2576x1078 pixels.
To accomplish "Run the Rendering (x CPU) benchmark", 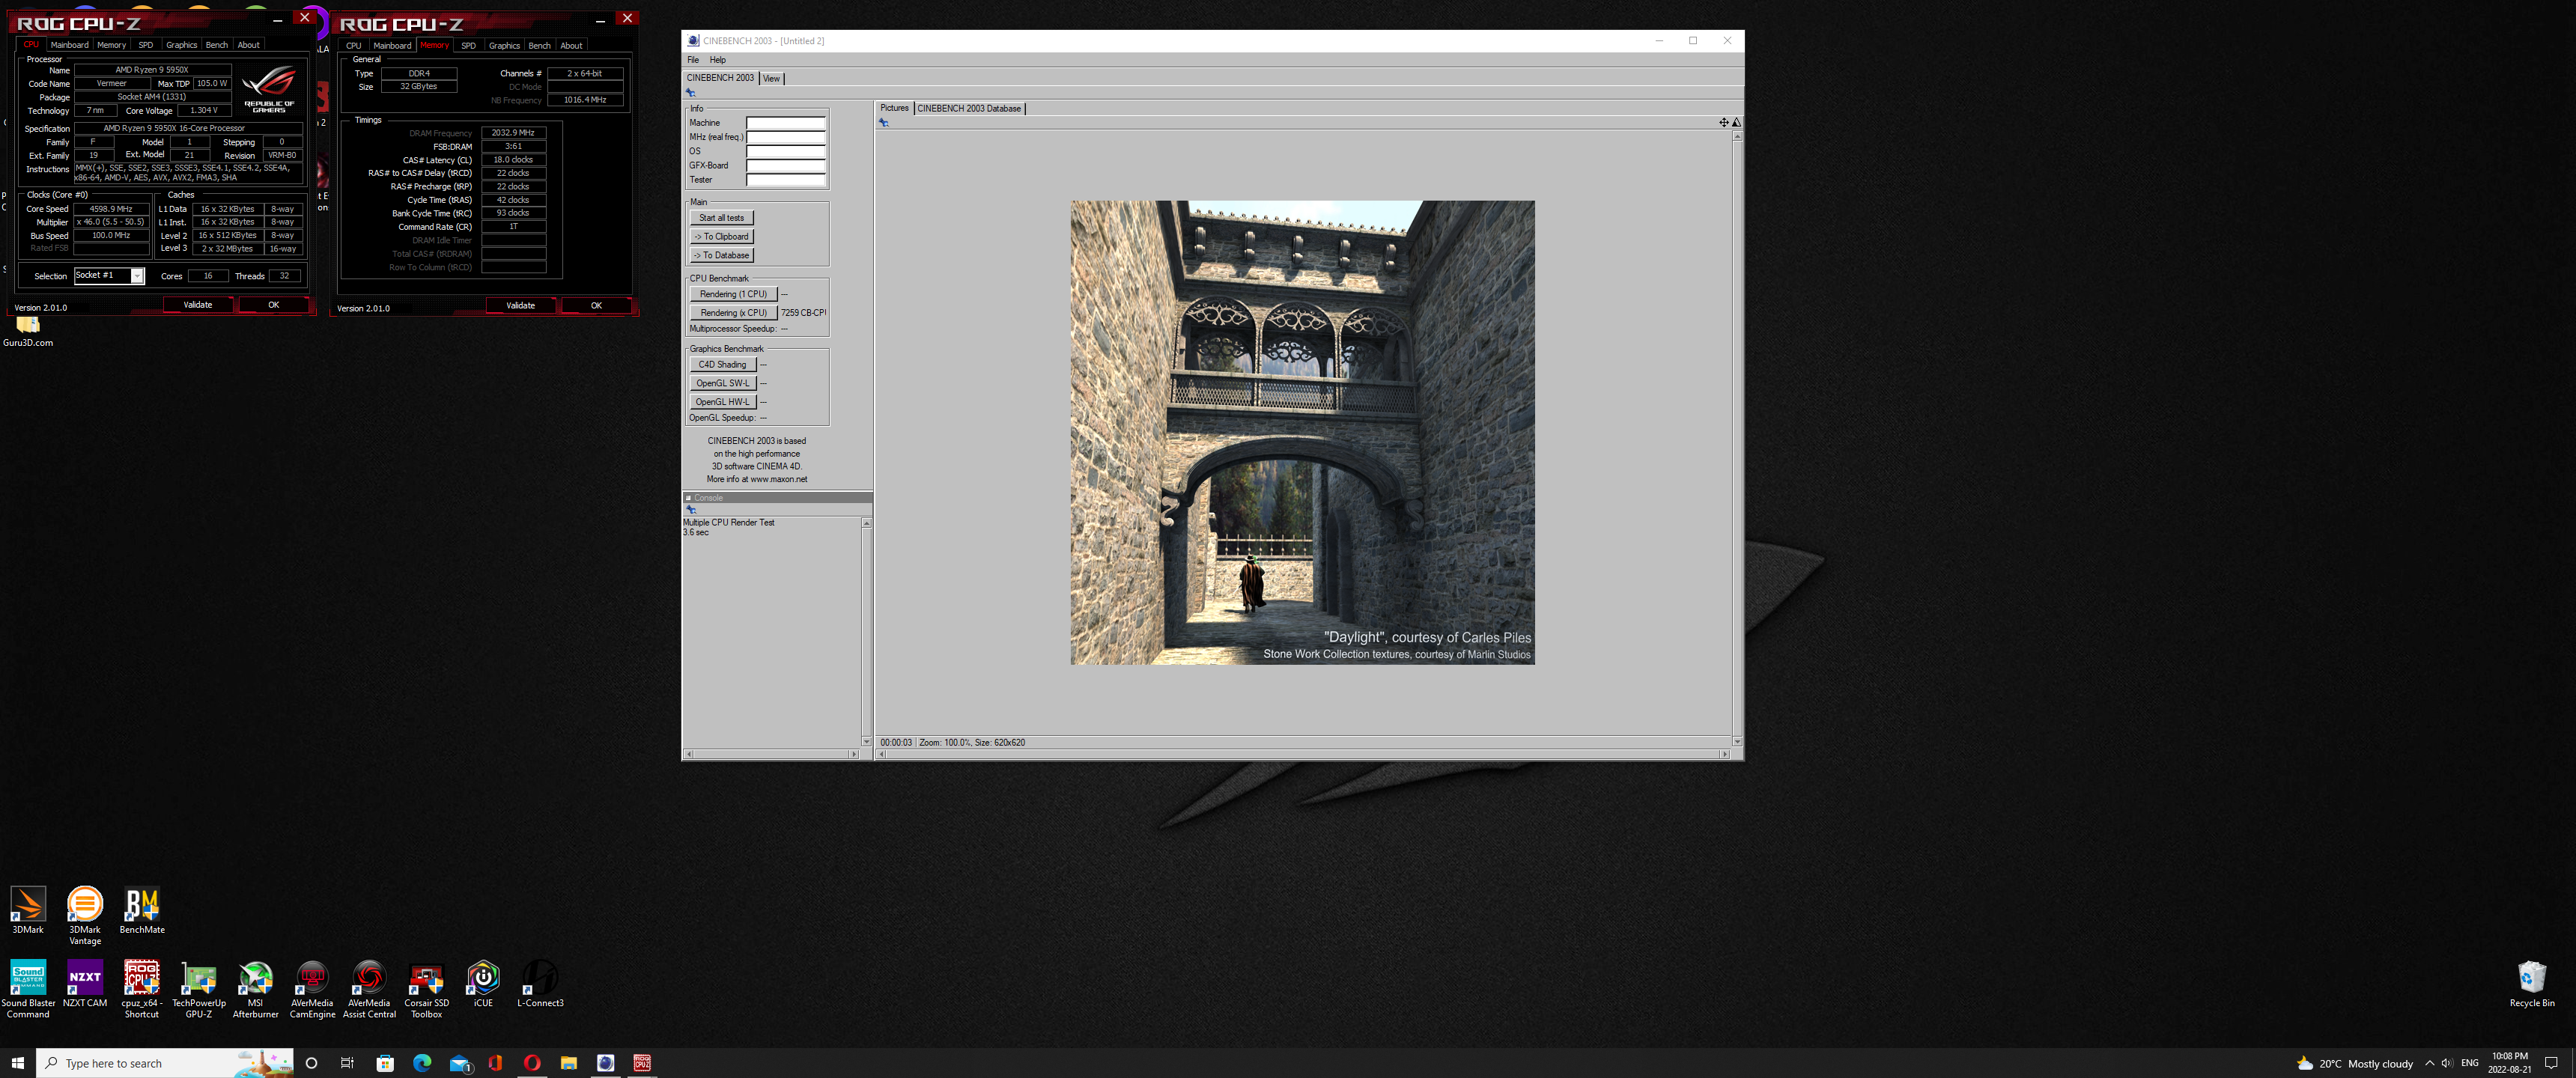I will [733, 313].
